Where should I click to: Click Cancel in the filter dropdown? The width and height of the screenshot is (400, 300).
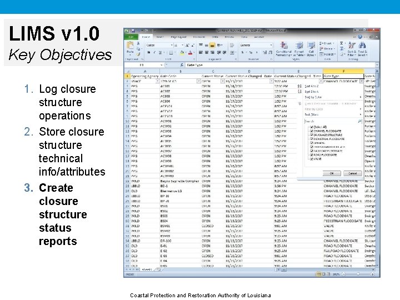pos(353,173)
